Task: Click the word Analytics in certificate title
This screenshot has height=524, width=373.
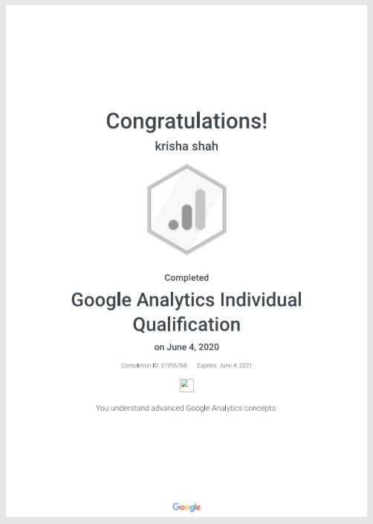Action: [x=175, y=300]
